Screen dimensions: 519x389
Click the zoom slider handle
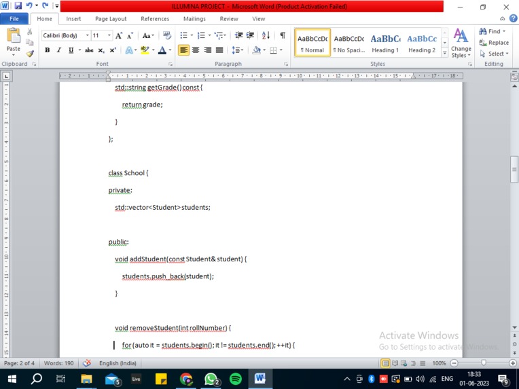coord(484,363)
